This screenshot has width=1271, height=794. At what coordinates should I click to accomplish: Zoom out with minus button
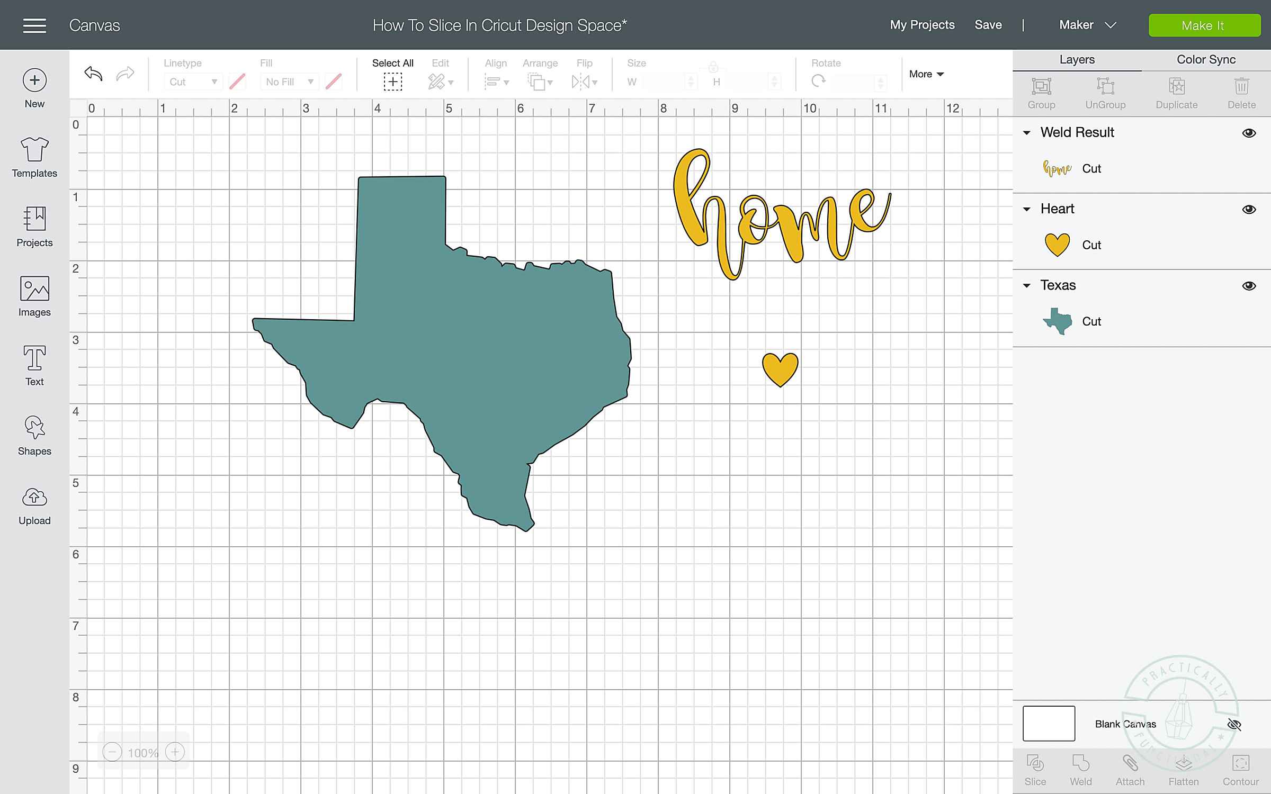[x=112, y=752]
